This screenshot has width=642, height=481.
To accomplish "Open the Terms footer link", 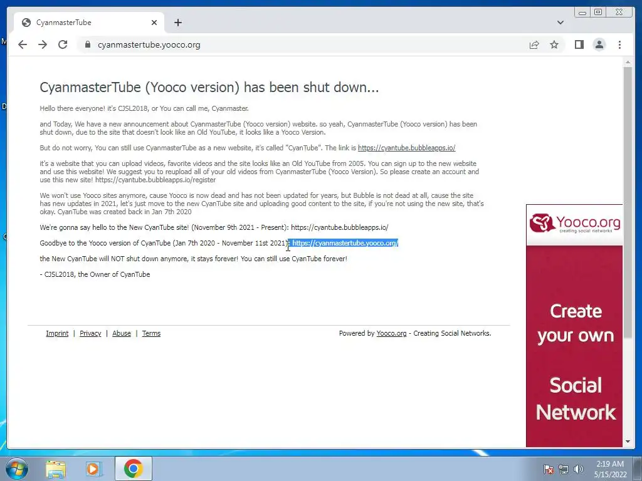I will (151, 333).
